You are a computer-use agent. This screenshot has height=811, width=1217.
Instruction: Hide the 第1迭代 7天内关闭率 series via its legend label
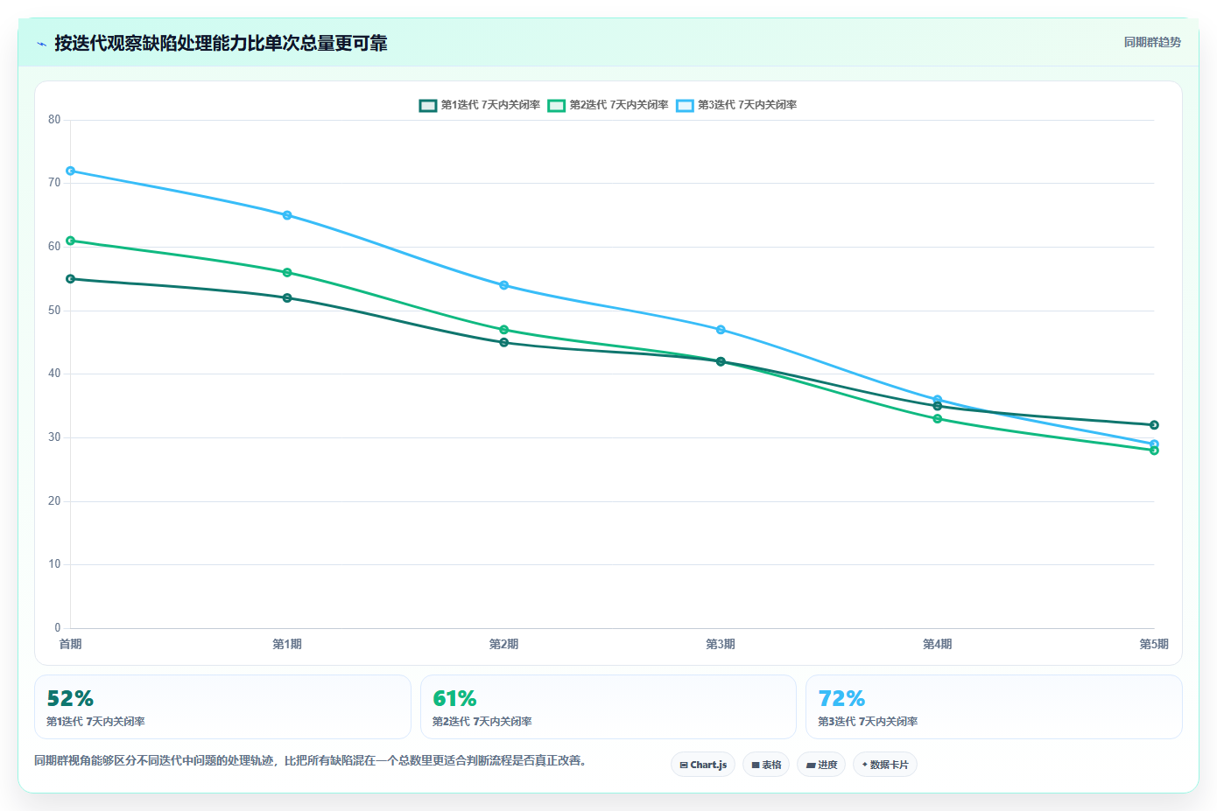click(x=490, y=105)
